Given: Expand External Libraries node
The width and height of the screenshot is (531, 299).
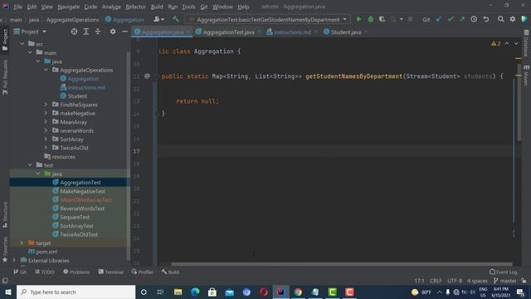Looking at the screenshot, I should click(14, 260).
